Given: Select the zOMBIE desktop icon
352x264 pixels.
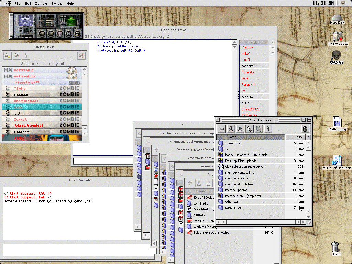Looking at the screenshot, I should click(x=336, y=57).
